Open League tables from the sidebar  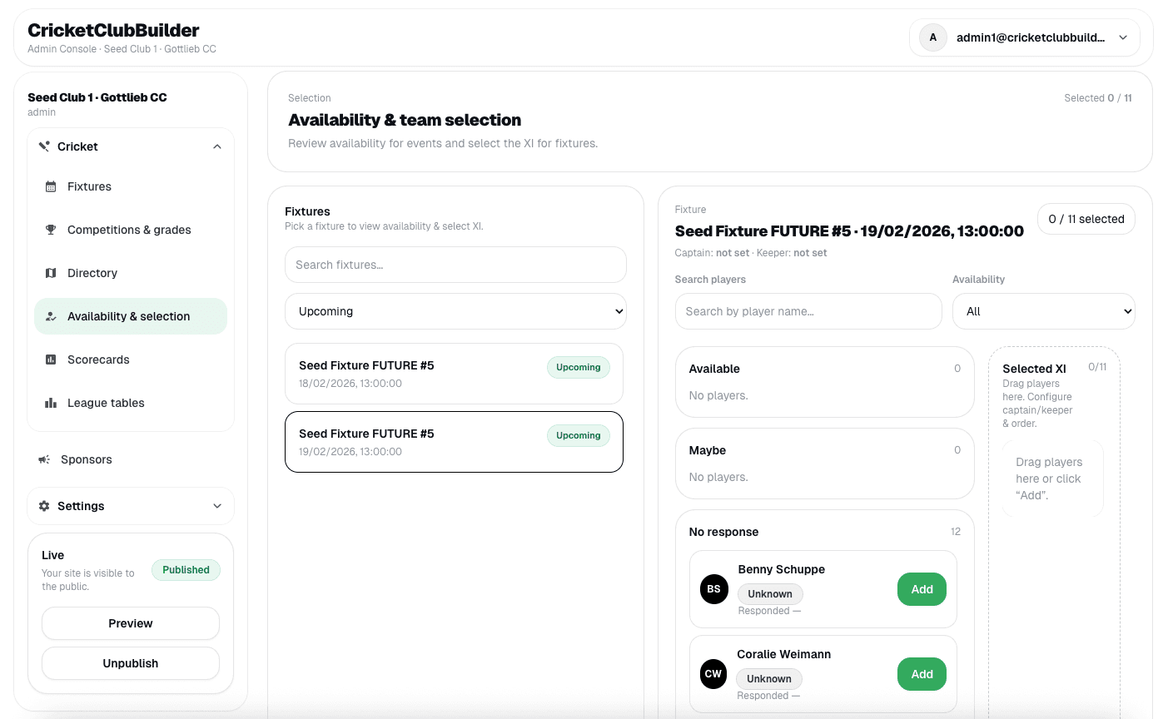(106, 403)
